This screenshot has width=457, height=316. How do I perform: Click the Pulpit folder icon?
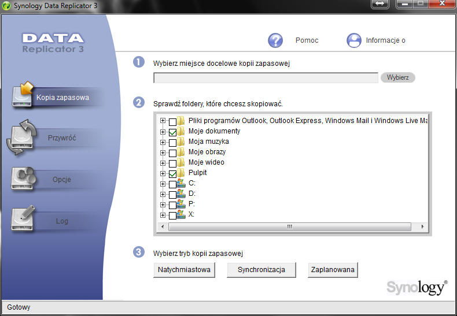tap(181, 173)
